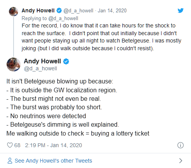Click @d_a_howell handle under main author name
The height and width of the screenshot is (168, 191).
(40, 68)
